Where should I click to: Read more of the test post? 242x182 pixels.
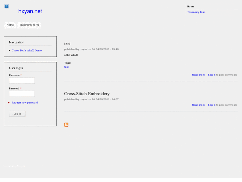point(198,75)
